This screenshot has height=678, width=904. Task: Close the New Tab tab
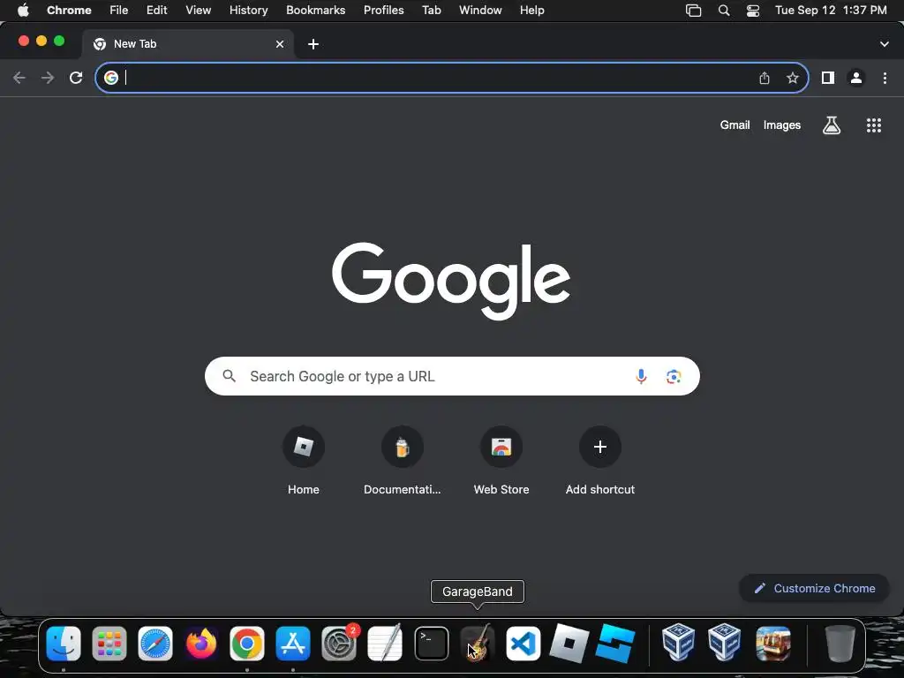click(280, 44)
